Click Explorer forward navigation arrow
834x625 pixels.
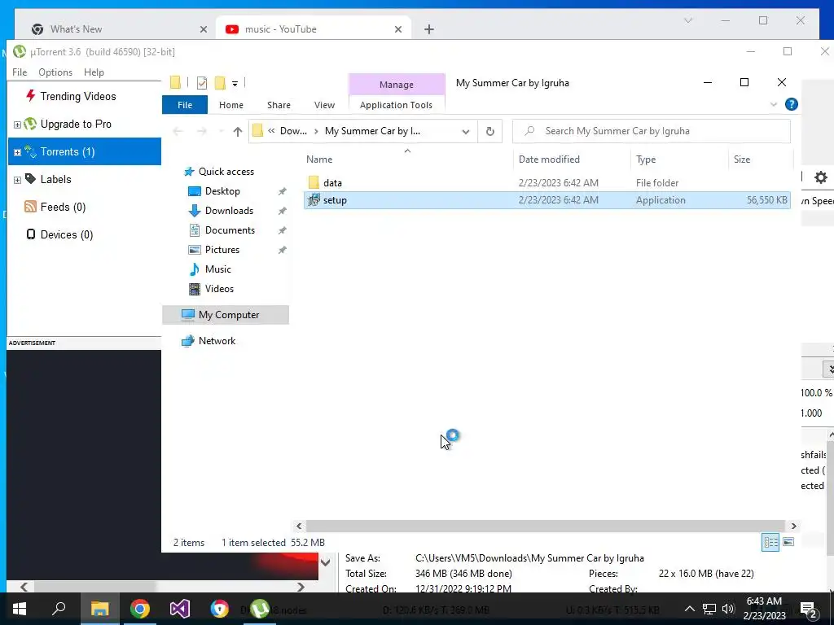pyautogui.click(x=202, y=131)
